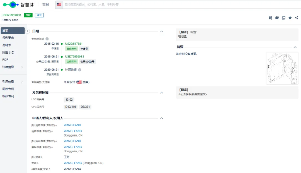Image resolution: width=301 pixels, height=173 pixels.
Task: Save patent to folder icon
Action: tap(277, 18)
